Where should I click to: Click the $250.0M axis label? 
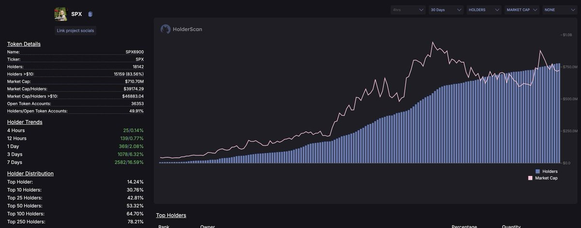[569, 131]
